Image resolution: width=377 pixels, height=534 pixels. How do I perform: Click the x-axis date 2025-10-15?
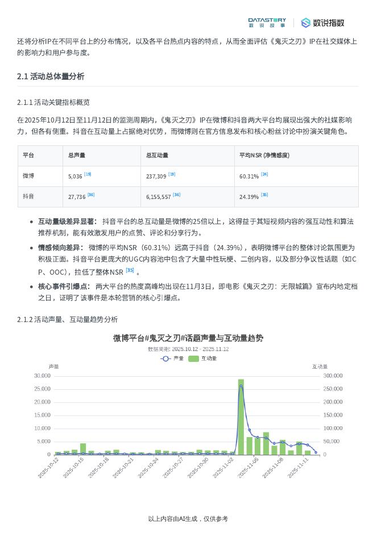coord(73,467)
